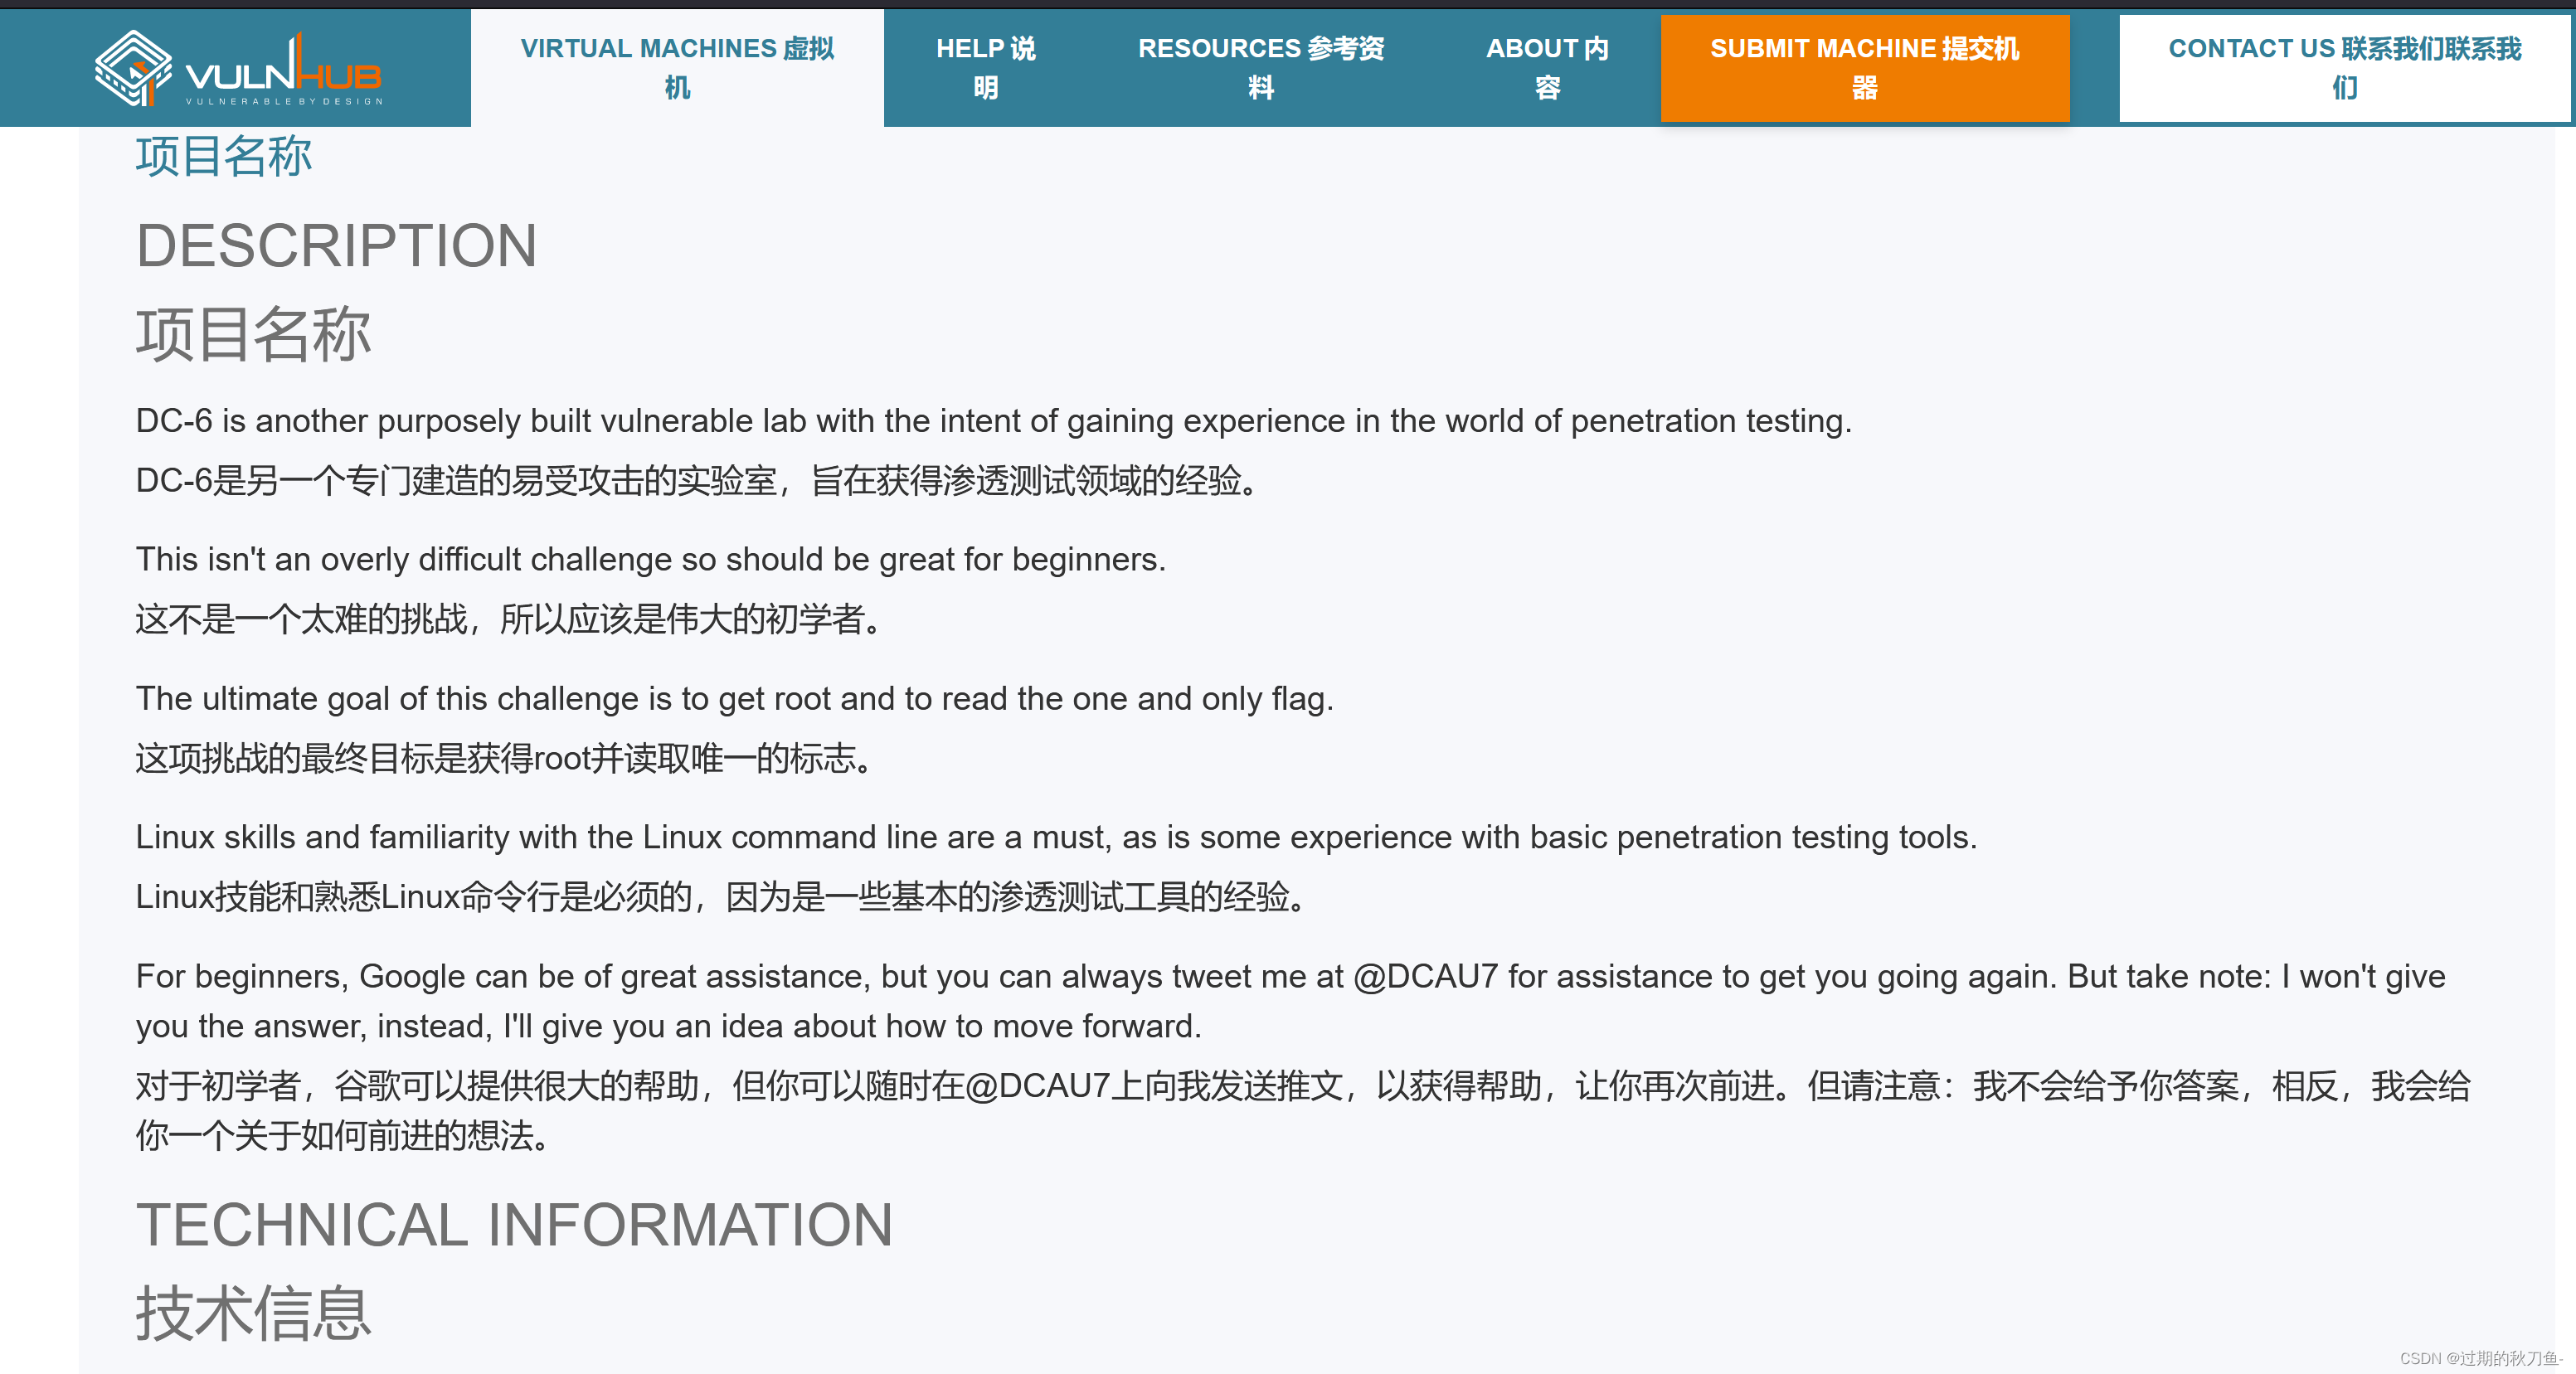Click the 技术信息 heading
Image resolution: width=2576 pixels, height=1374 pixels.
pyautogui.click(x=253, y=1313)
